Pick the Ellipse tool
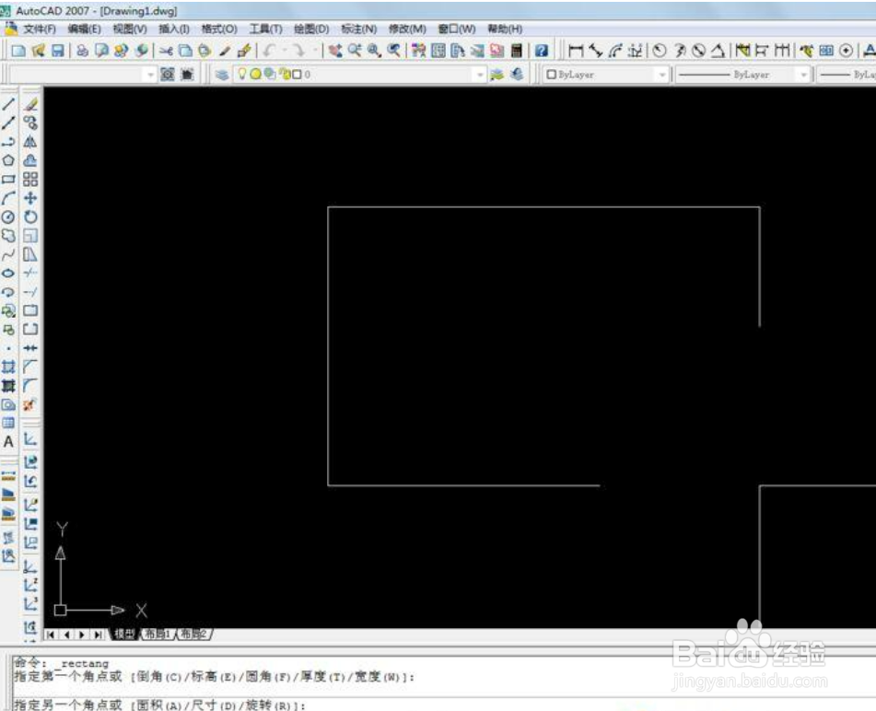876x711 pixels. (8, 274)
